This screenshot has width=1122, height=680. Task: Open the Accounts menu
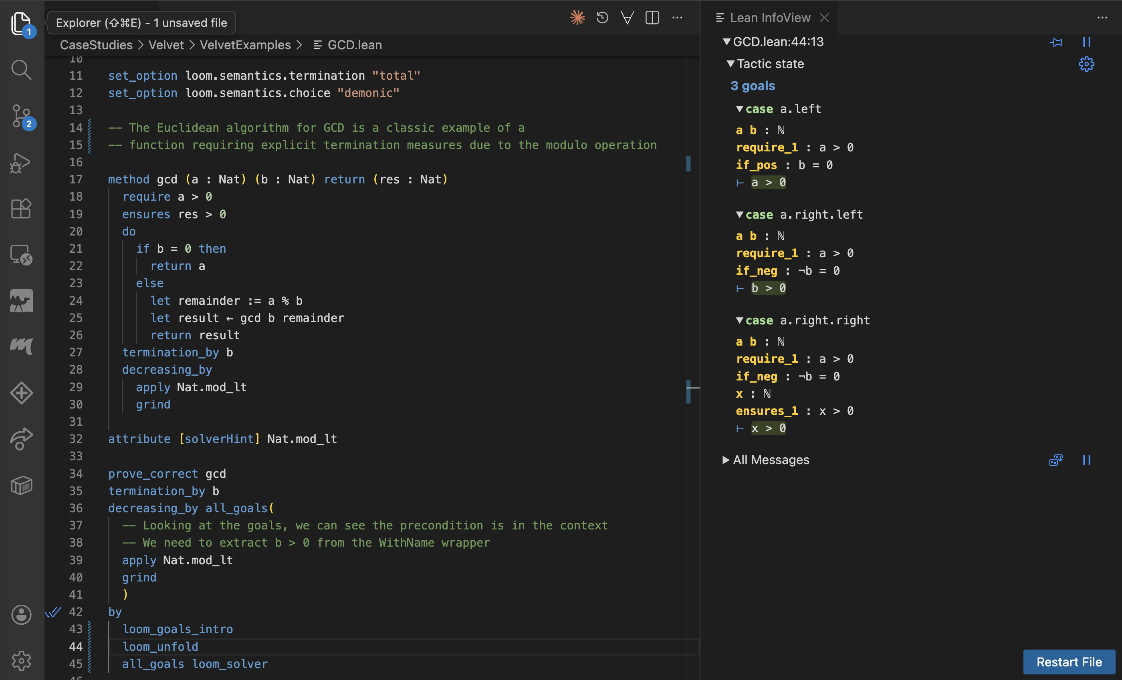[21, 615]
